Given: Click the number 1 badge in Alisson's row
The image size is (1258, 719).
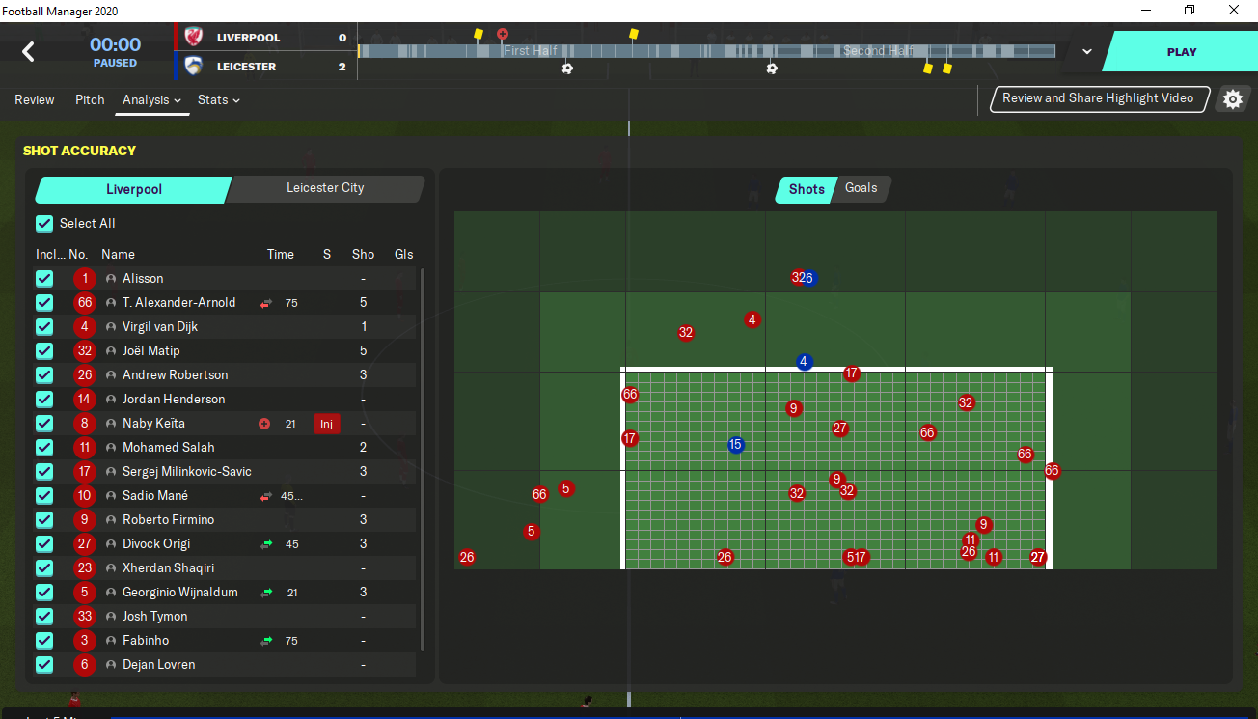Looking at the screenshot, I should click(x=85, y=279).
